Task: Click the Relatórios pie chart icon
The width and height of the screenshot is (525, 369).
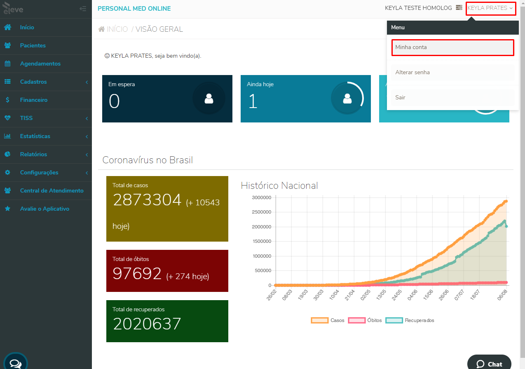Action: 7,154
